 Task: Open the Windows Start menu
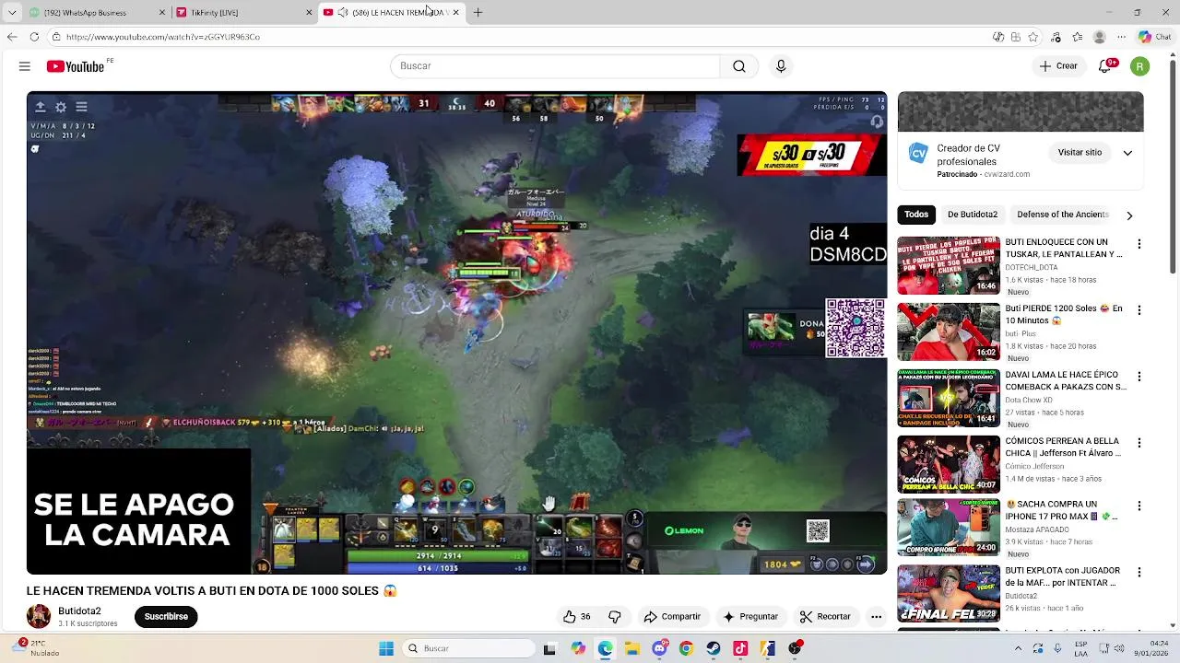click(x=386, y=648)
